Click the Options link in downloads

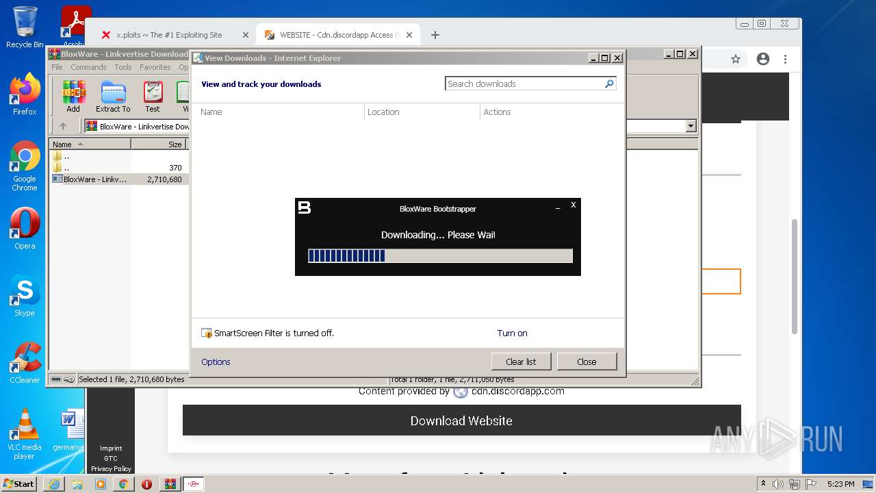[216, 362]
